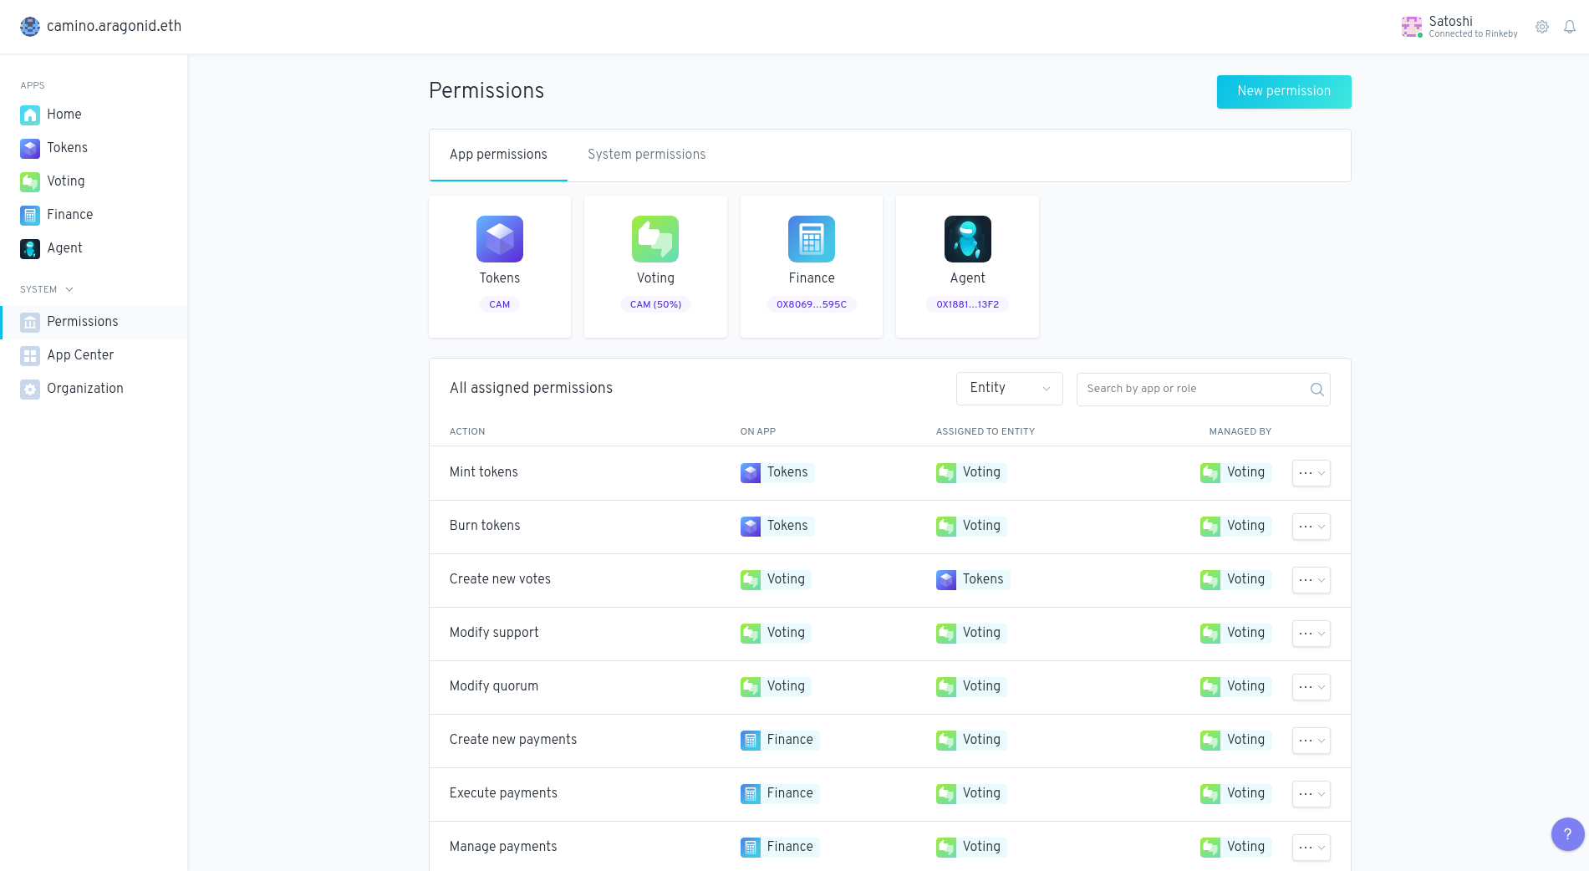Viewport: 1589px width, 871px height.
Task: Click the search magnifier icon
Action: 1317,390
